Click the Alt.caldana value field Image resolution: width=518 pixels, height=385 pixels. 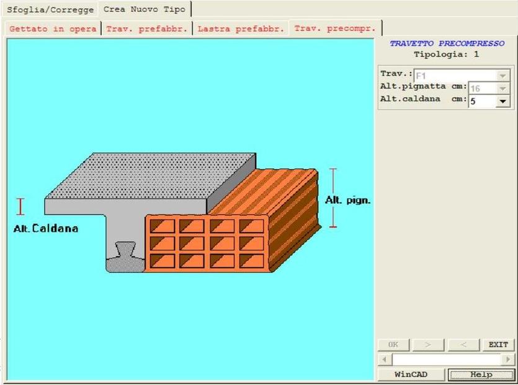481,101
